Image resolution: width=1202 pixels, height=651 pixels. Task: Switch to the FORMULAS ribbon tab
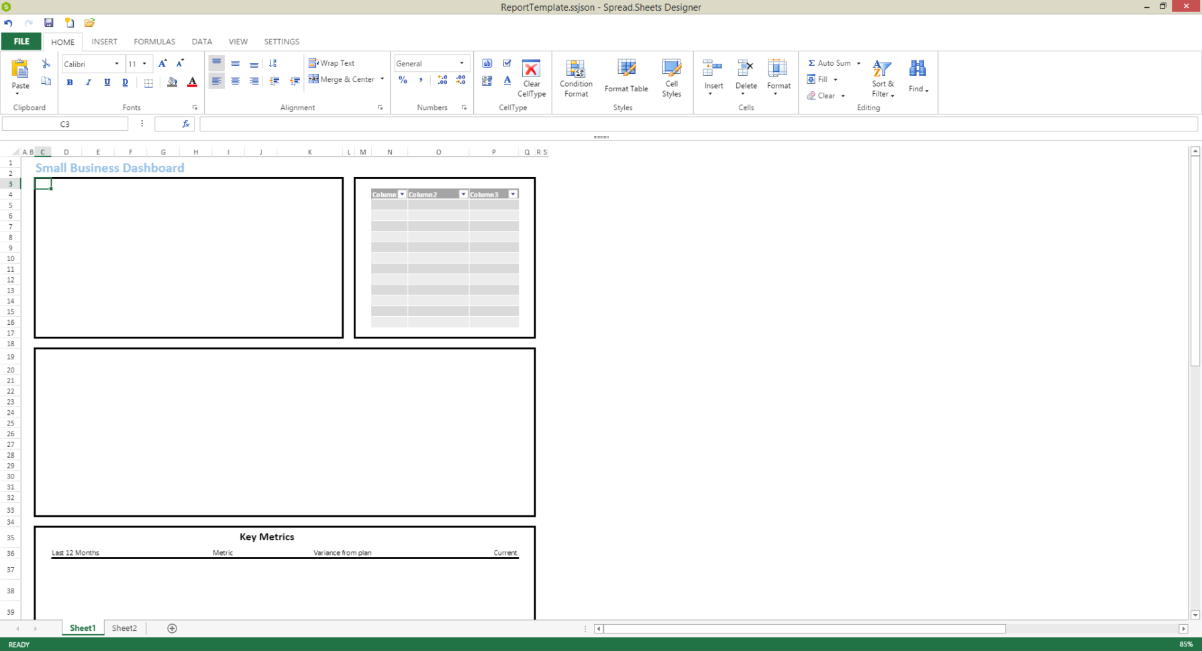pos(154,41)
